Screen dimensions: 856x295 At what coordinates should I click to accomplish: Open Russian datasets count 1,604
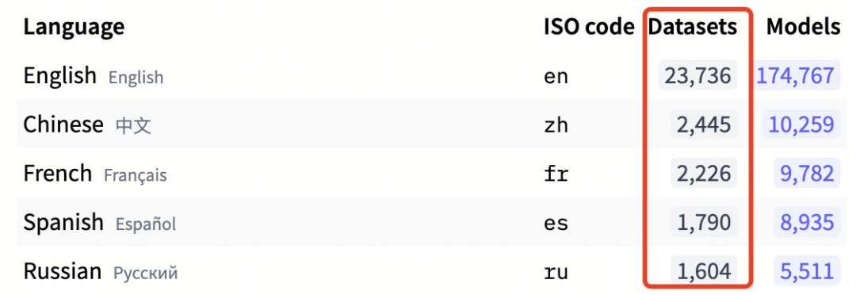click(705, 270)
